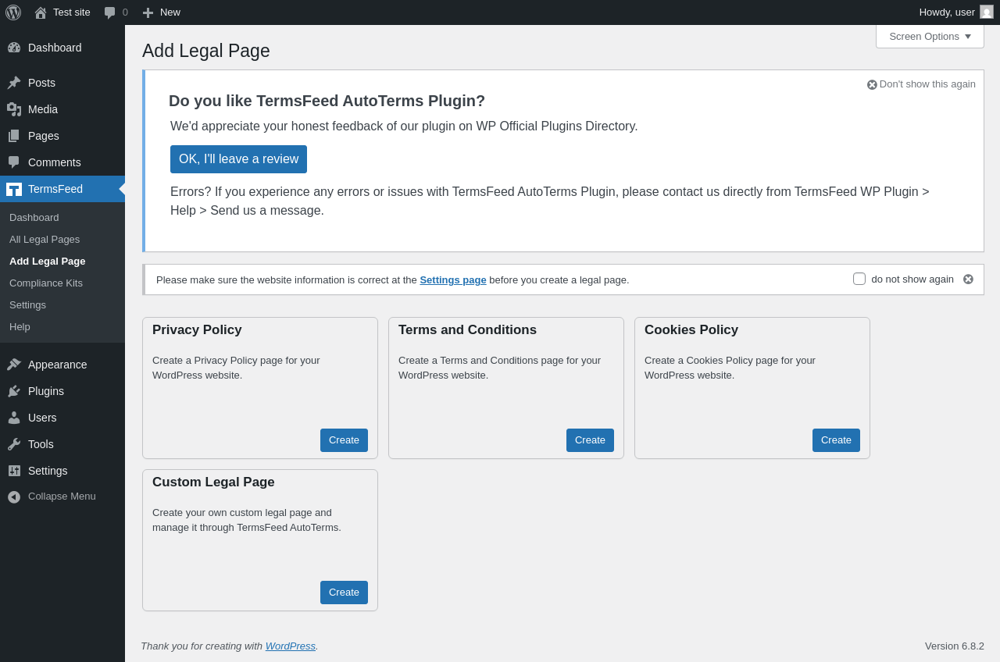Follow the WordPress link in the footer
The image size is (1000, 662).
point(291,646)
